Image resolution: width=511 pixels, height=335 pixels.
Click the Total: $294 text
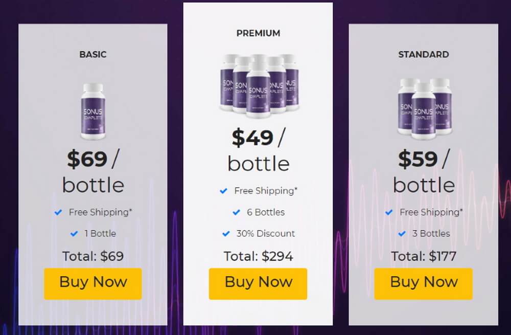pyautogui.click(x=259, y=256)
